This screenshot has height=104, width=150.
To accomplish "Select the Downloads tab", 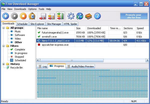I will [8, 23].
